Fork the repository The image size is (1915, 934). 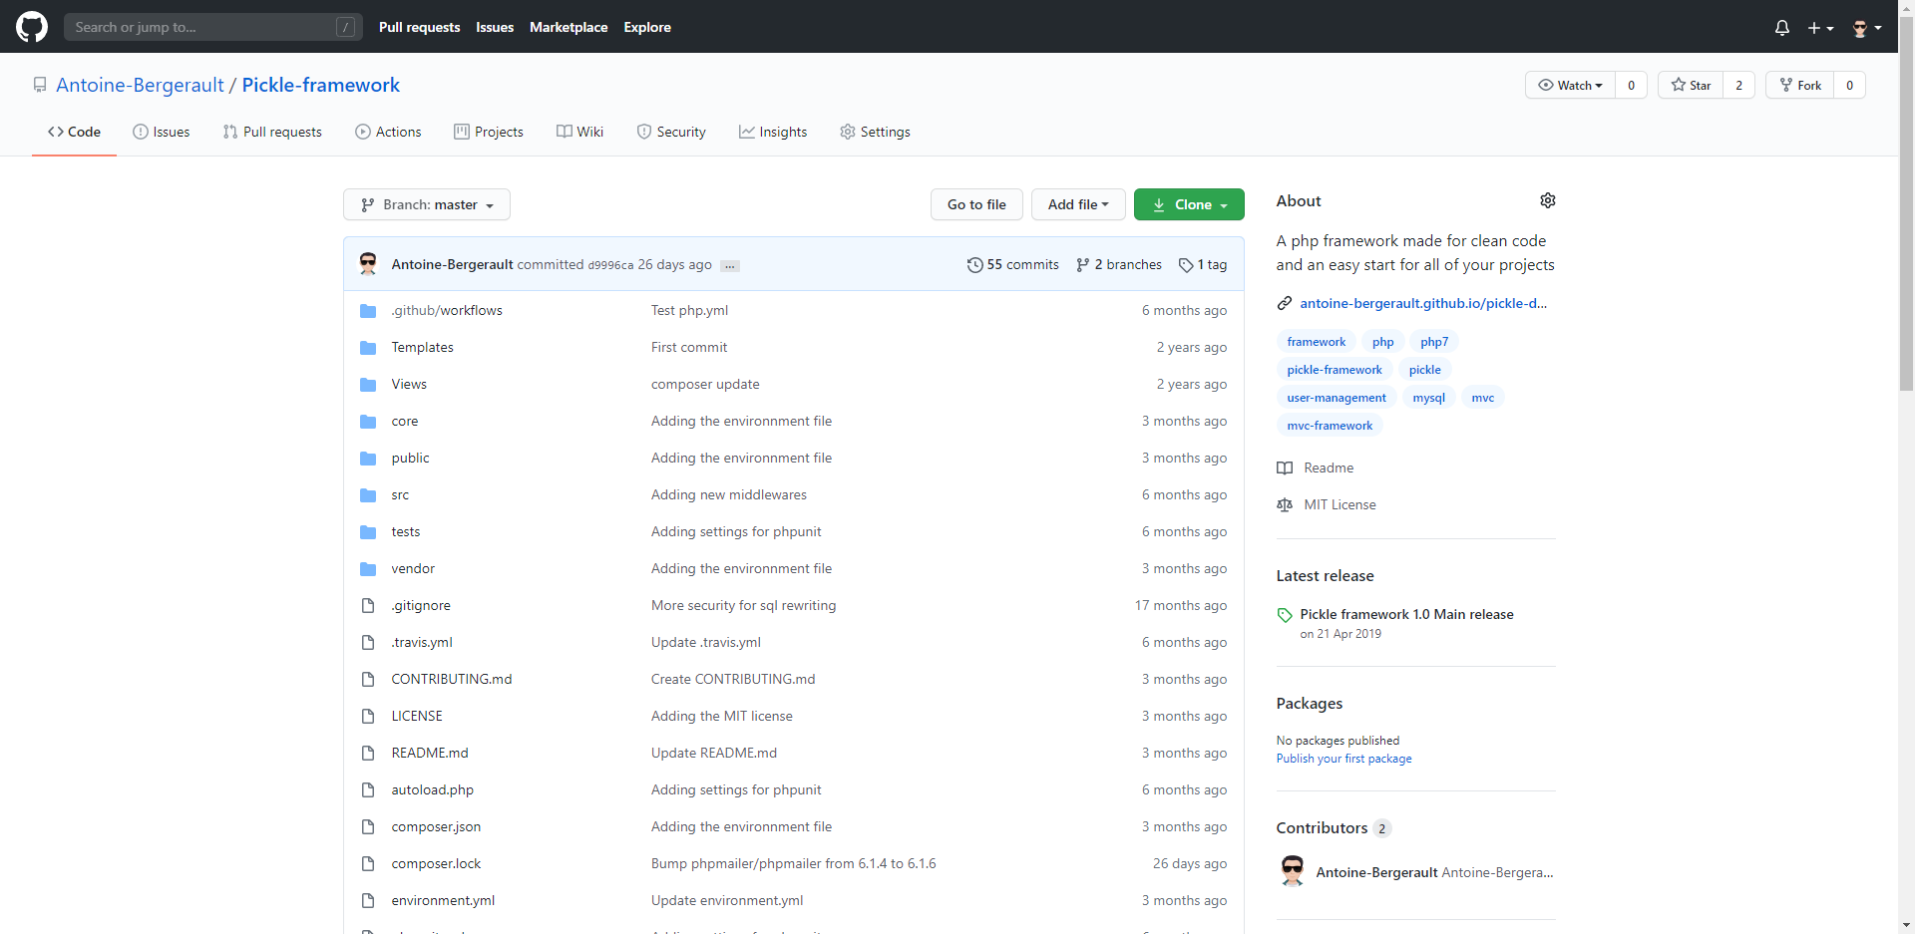(1800, 85)
